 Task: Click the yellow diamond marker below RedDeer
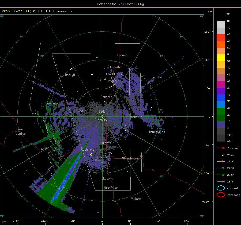(x=110, y=87)
